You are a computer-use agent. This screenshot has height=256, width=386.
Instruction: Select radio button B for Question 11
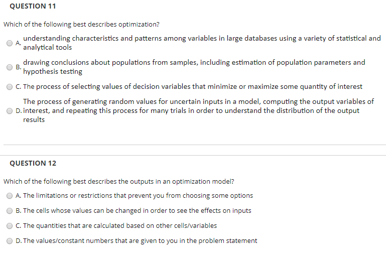[10, 67]
